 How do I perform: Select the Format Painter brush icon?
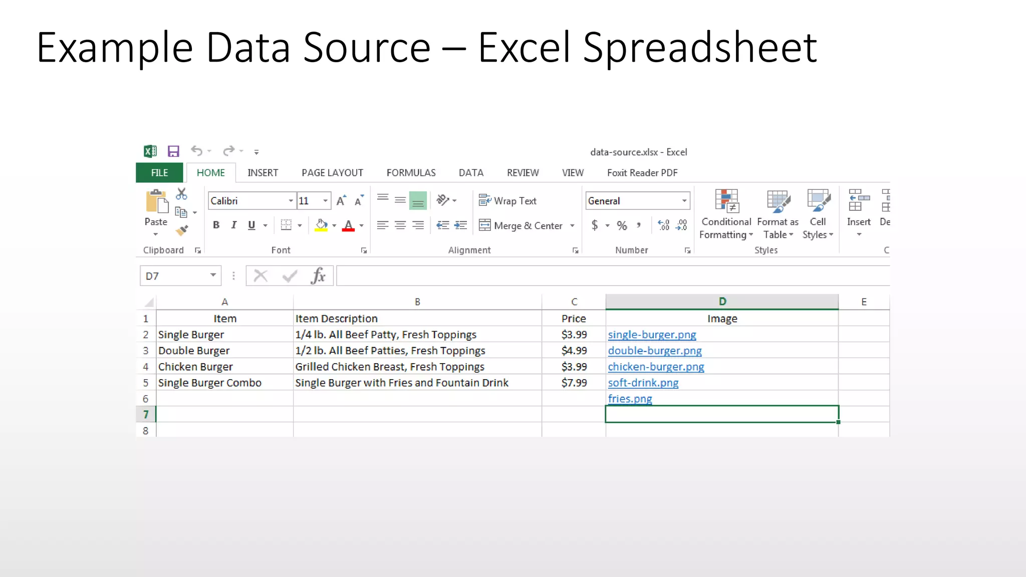181,230
